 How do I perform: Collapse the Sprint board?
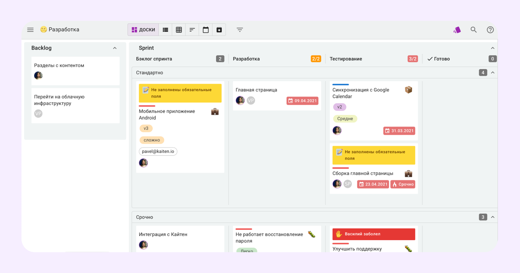click(x=492, y=48)
